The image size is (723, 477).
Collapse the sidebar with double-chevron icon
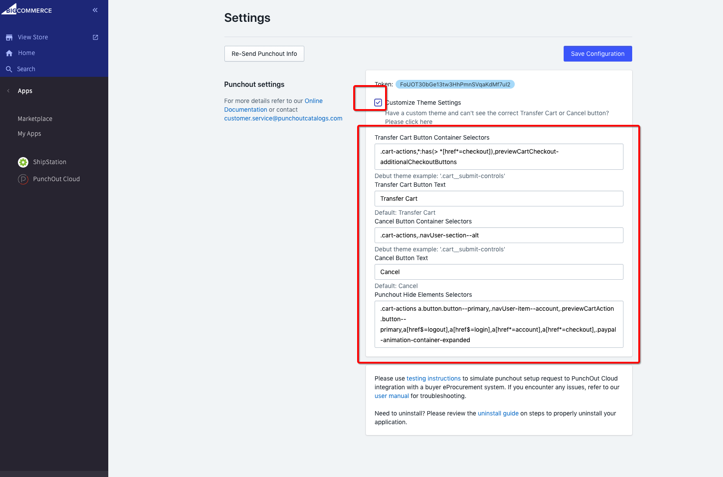coord(95,10)
